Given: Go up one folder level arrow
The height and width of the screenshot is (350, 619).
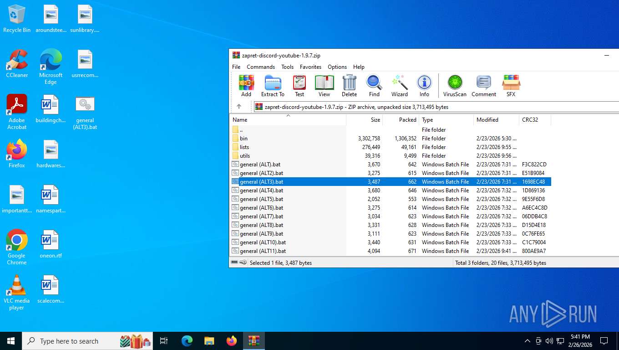Looking at the screenshot, I should tap(239, 107).
